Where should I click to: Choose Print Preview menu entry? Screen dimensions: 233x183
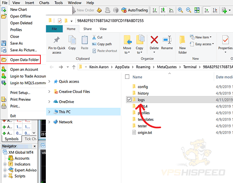20,99
